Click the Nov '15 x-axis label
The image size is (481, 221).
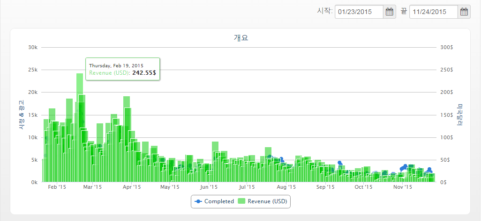[402, 187]
